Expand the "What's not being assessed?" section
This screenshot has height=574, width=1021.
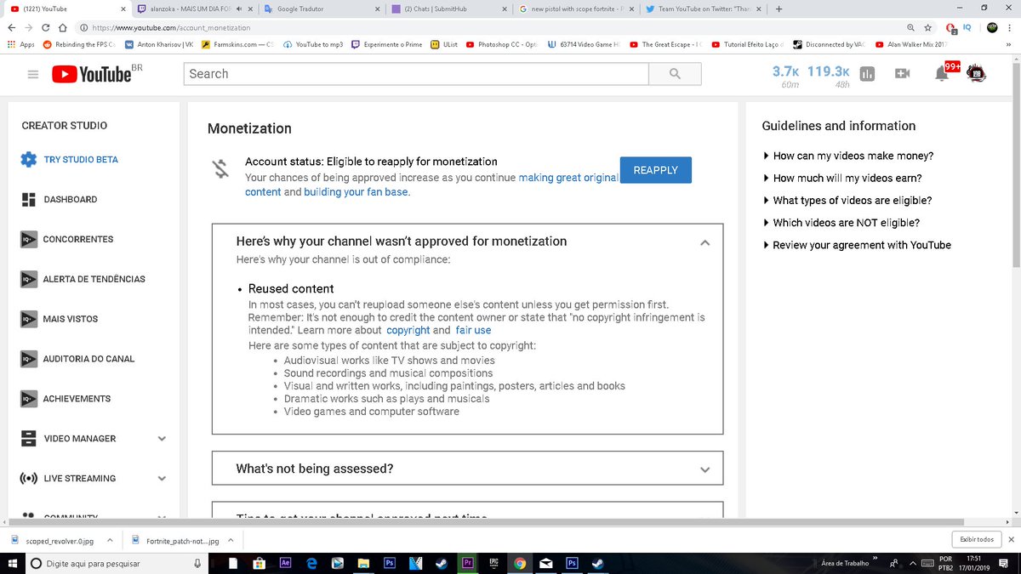[x=704, y=469]
